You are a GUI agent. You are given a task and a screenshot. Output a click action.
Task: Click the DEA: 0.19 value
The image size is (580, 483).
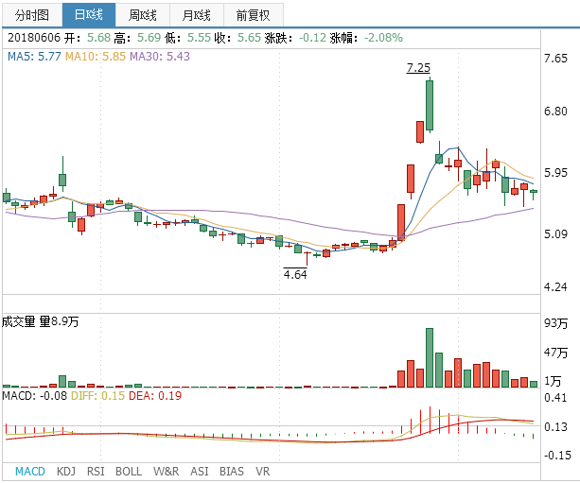pos(155,396)
